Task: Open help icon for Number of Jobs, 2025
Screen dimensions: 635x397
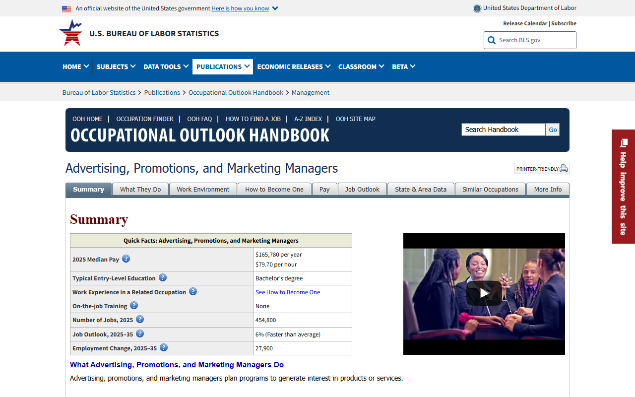Action: (x=140, y=320)
